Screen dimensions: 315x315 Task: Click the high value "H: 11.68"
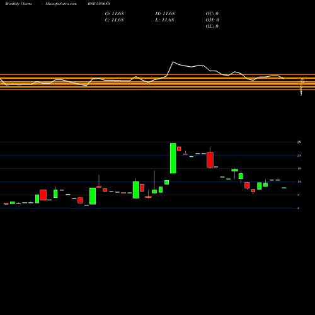click(x=165, y=14)
